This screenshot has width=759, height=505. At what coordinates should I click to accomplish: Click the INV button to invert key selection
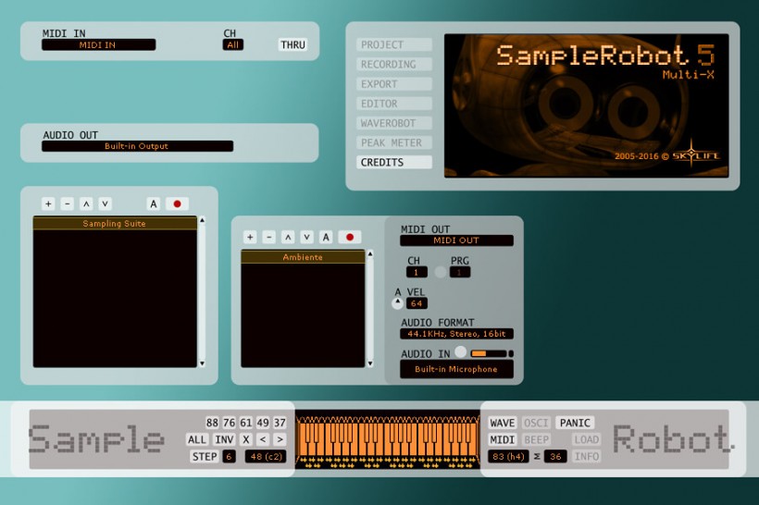[x=224, y=439]
